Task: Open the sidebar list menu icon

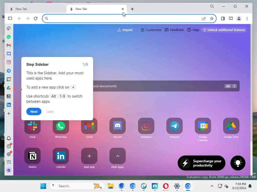Action: pyautogui.click(x=9, y=162)
